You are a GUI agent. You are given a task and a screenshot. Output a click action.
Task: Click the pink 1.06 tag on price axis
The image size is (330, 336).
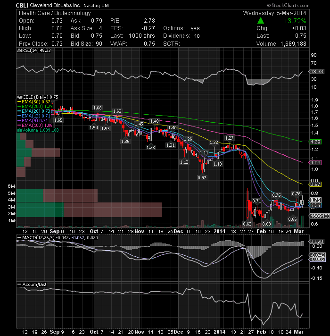[x=315, y=163]
